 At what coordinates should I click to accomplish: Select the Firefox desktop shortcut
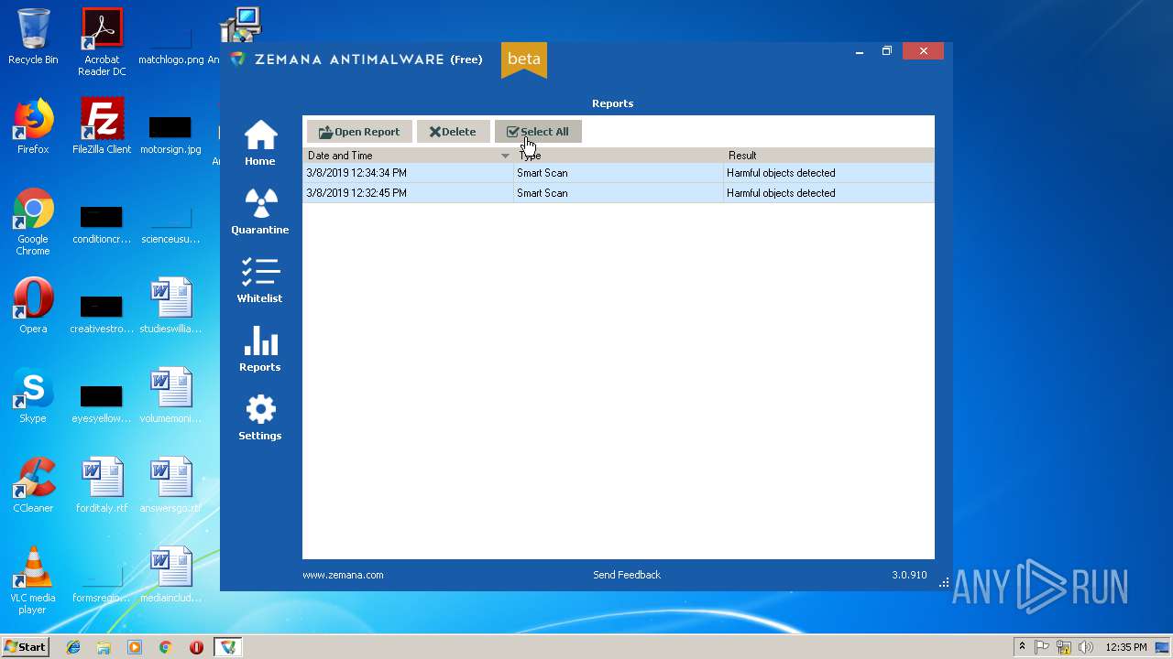tap(33, 127)
